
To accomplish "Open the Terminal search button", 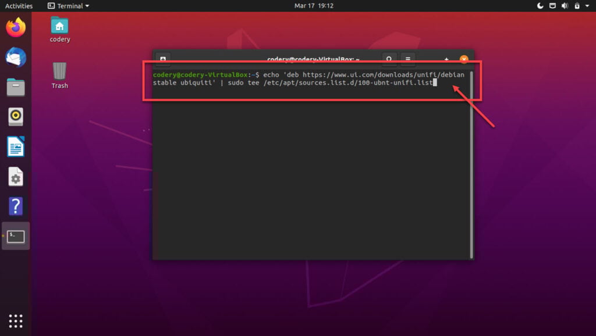I will [389, 59].
